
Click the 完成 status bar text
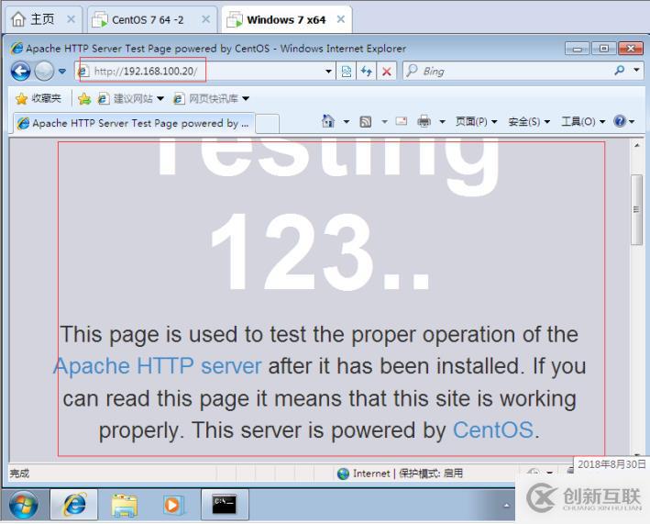point(19,474)
